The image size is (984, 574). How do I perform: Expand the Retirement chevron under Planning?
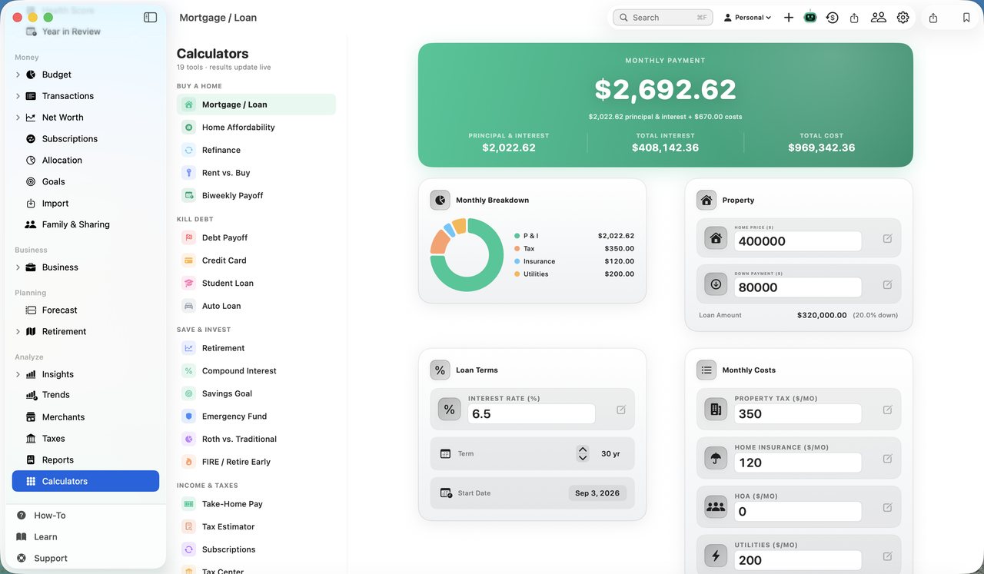tap(18, 332)
